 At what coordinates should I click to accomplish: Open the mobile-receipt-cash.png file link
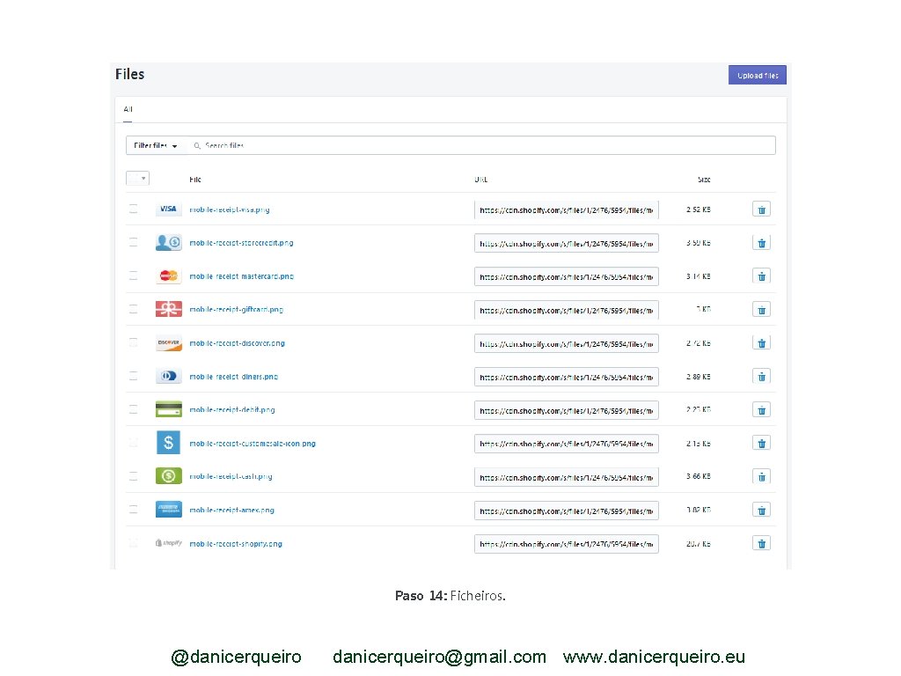coord(231,476)
